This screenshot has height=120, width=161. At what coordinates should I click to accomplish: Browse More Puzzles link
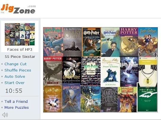click(x=17, y=108)
